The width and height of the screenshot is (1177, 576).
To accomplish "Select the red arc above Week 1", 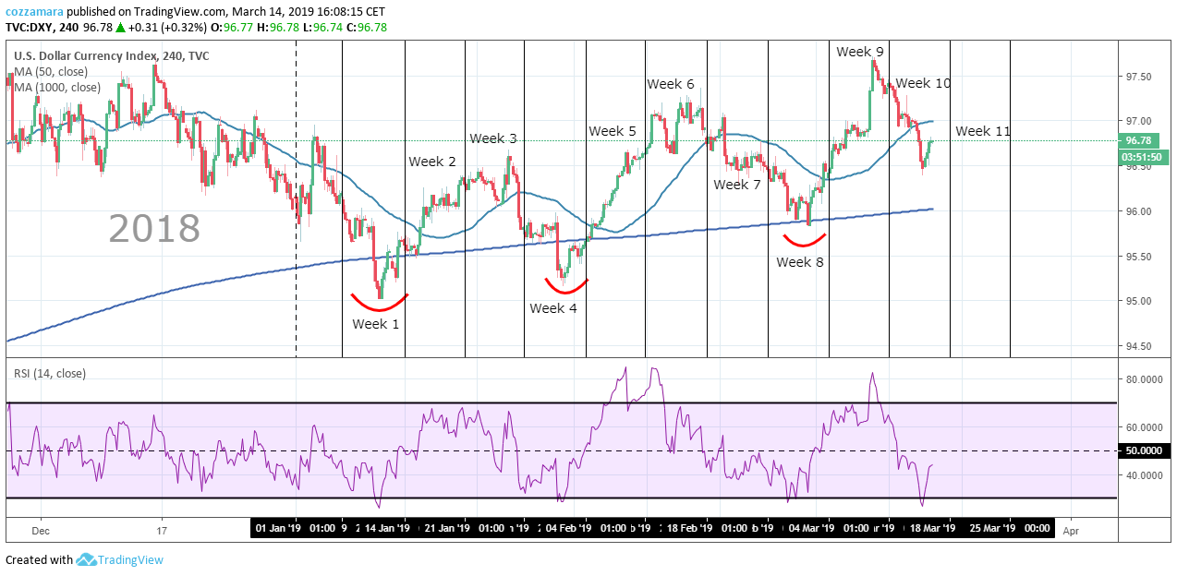I will (379, 302).
